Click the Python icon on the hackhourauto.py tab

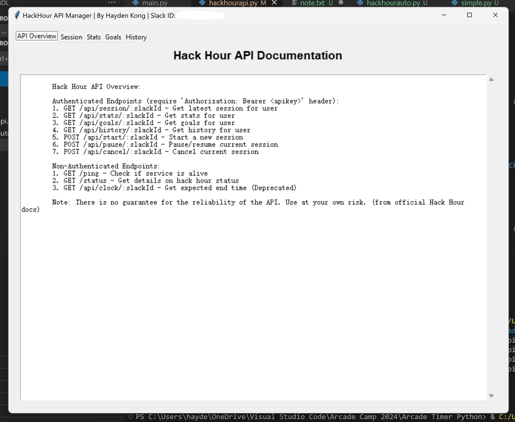pos(360,3)
